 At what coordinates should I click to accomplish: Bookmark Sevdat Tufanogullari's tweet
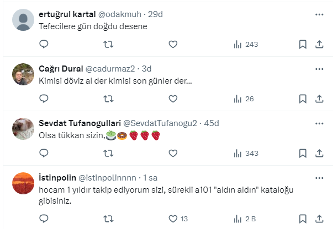303,153
